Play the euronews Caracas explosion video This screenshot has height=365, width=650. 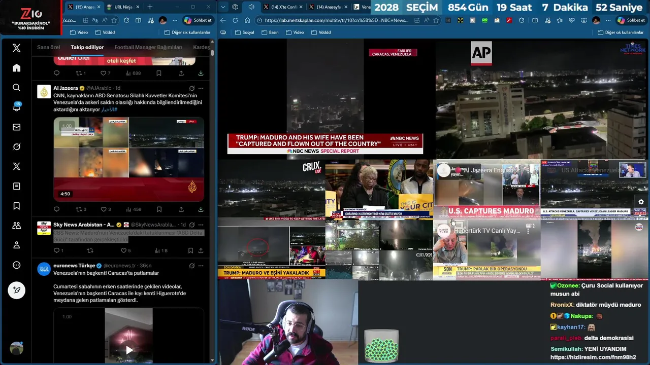click(x=129, y=350)
